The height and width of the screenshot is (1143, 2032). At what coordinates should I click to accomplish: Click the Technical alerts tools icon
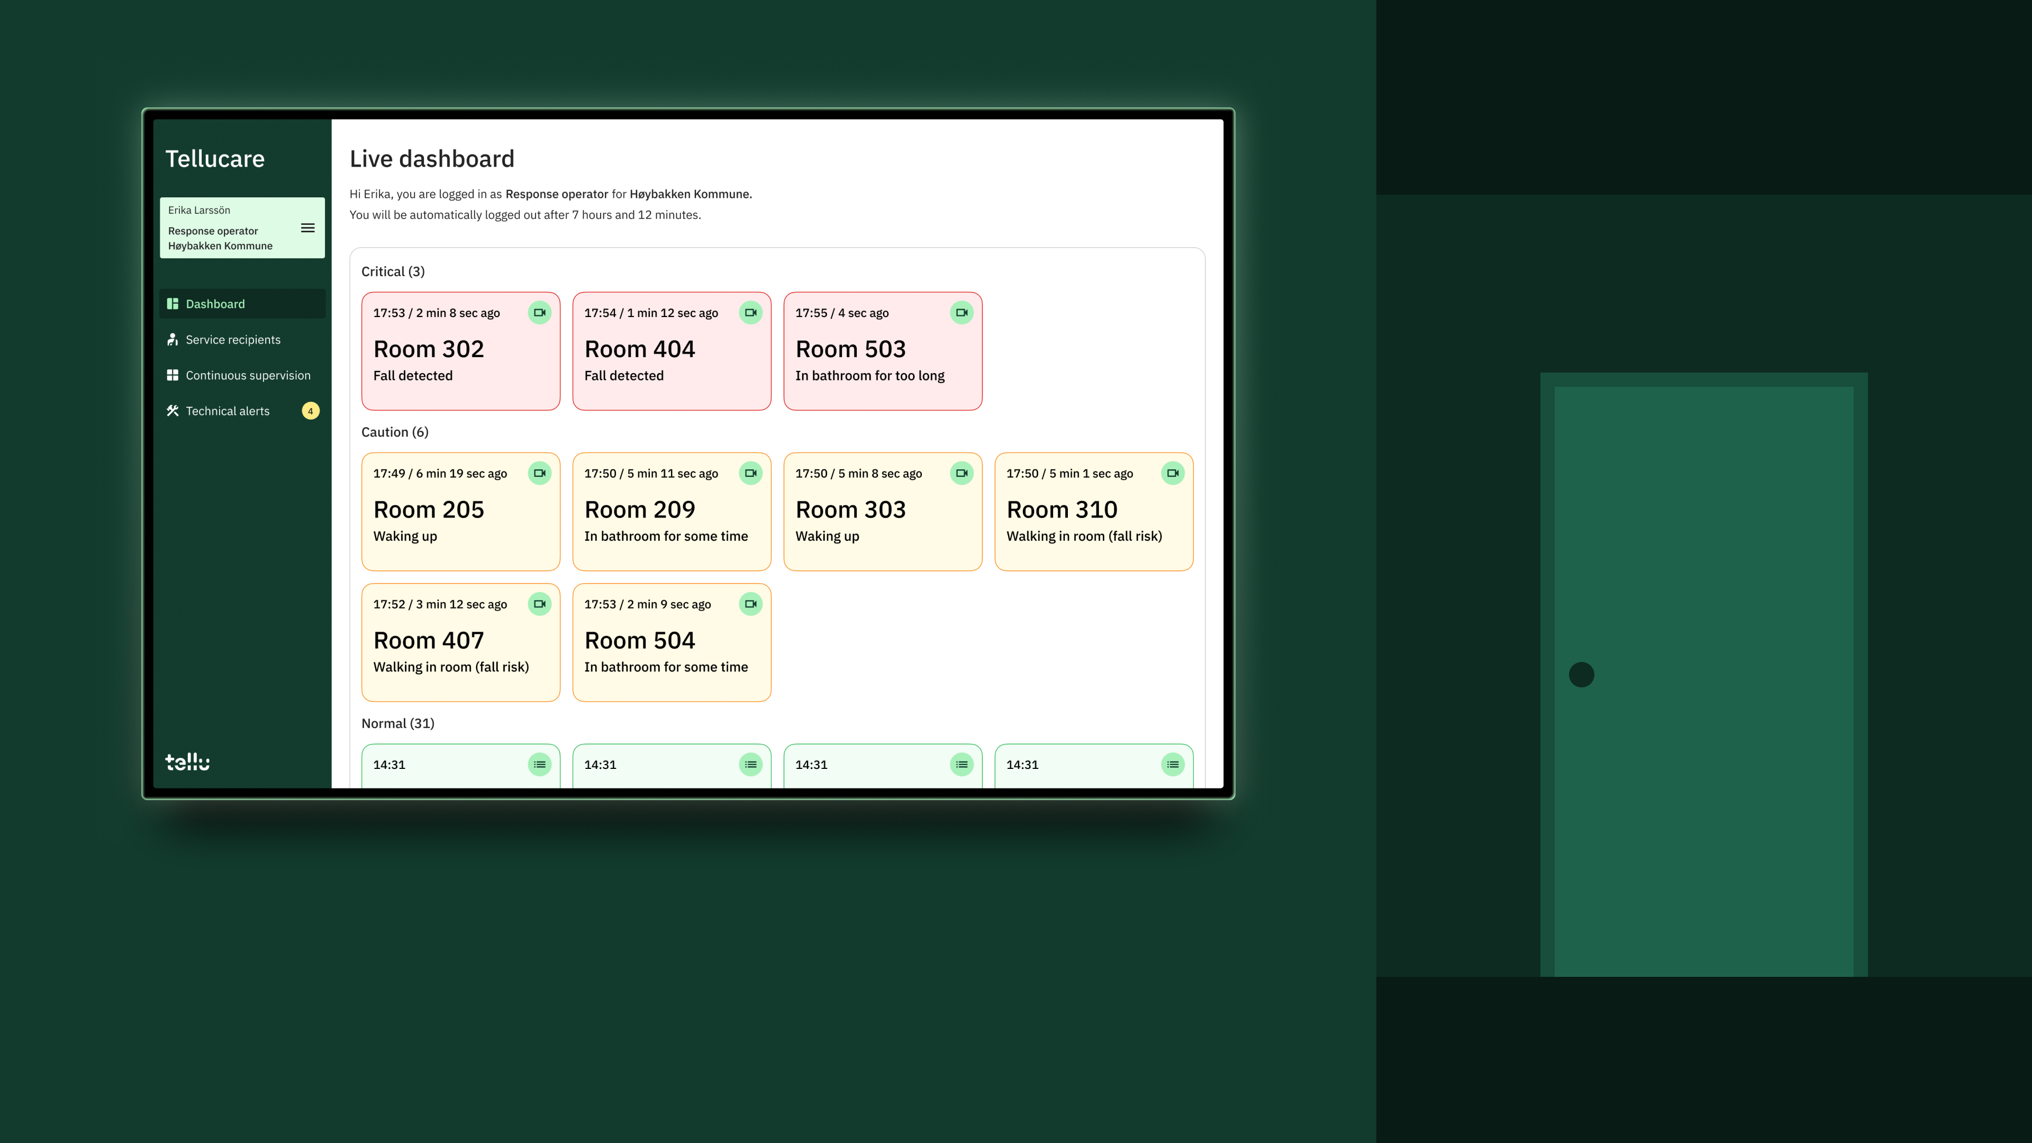point(173,410)
